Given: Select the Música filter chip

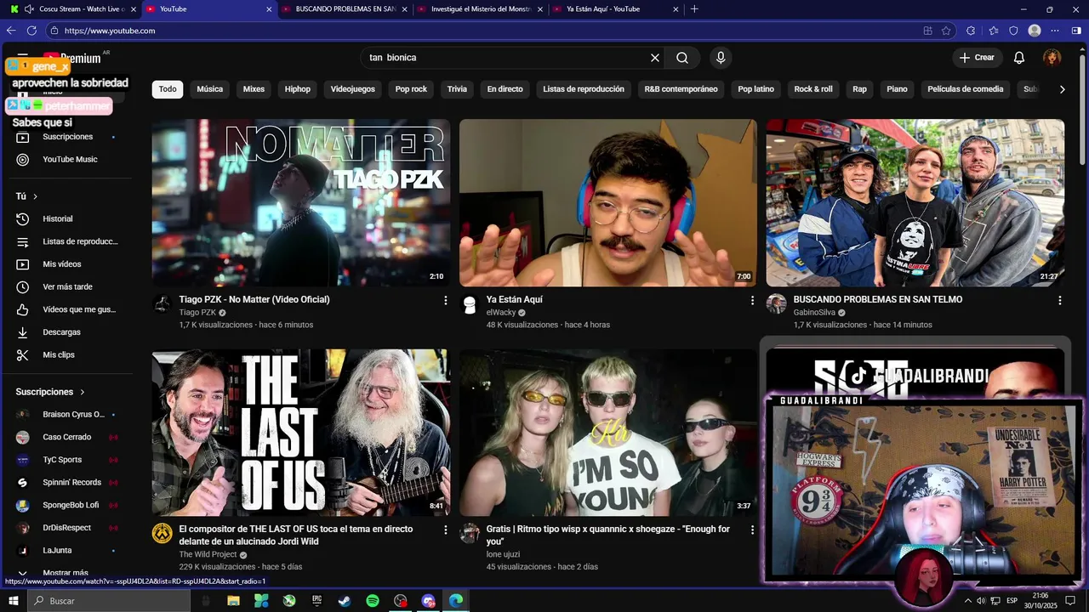Looking at the screenshot, I should (209, 89).
